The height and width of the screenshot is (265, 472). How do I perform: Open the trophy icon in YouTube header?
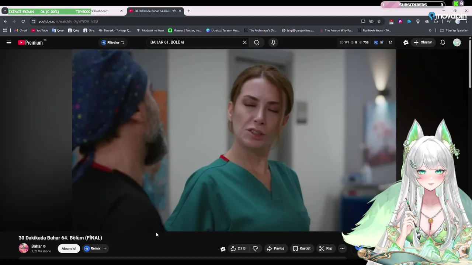tap(390, 42)
